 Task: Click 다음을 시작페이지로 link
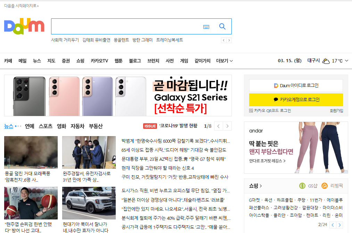(21, 6)
